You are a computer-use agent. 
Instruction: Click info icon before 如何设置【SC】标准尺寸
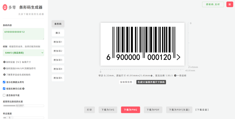click(4, 62)
